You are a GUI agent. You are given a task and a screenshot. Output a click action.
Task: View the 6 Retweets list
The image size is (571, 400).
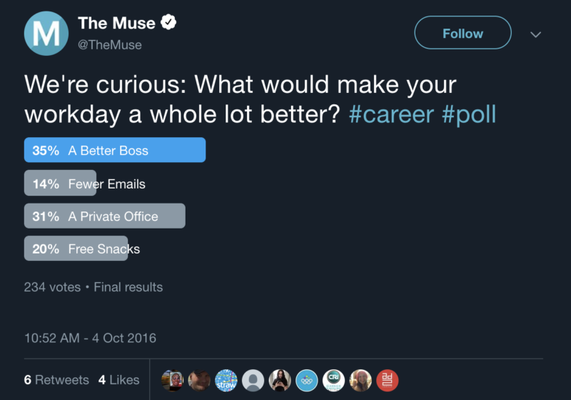tap(56, 380)
